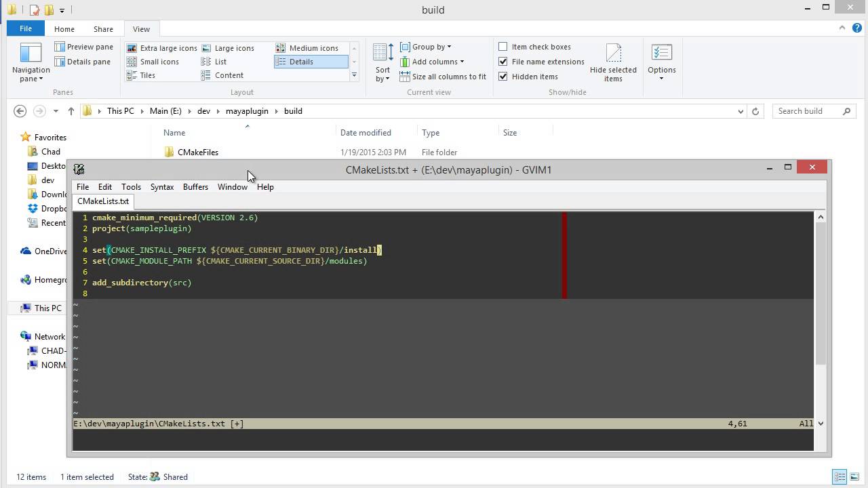868x488 pixels.
Task: Expand address bar history dropdown
Action: click(741, 111)
